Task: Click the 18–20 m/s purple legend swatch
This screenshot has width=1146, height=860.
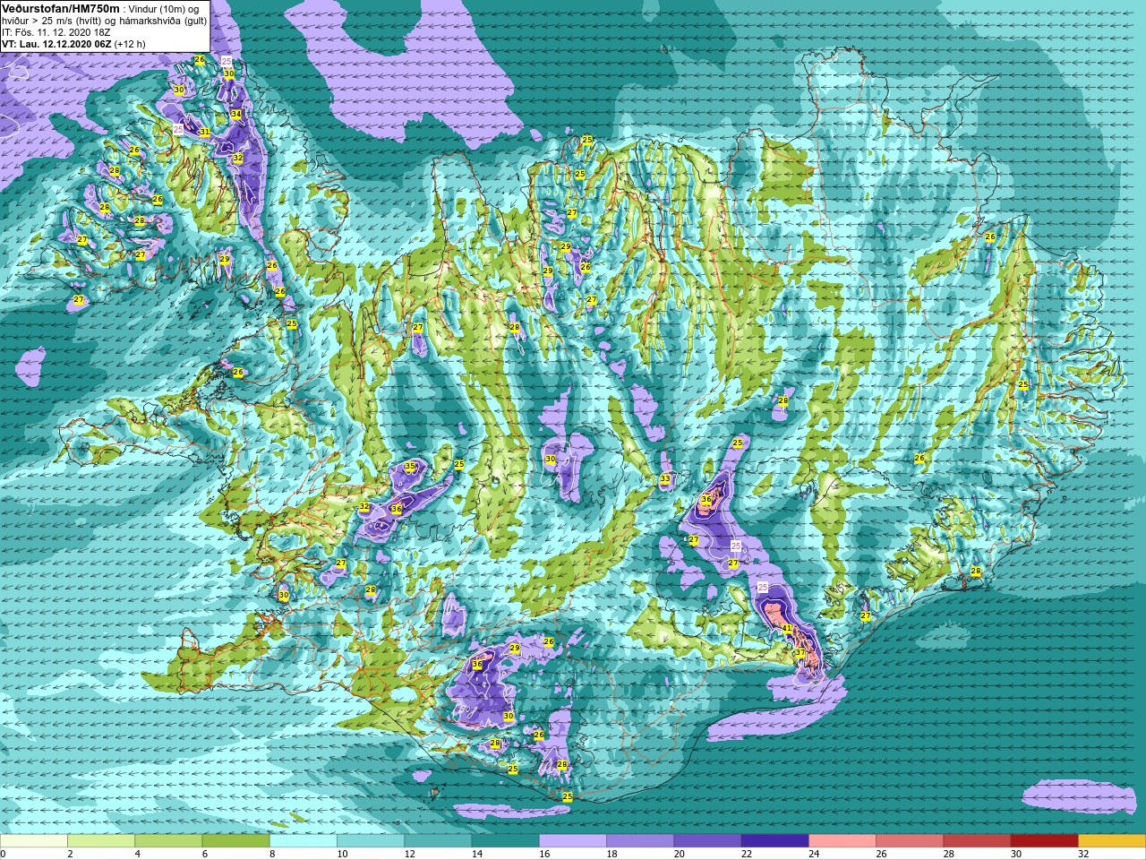Action: [x=640, y=841]
